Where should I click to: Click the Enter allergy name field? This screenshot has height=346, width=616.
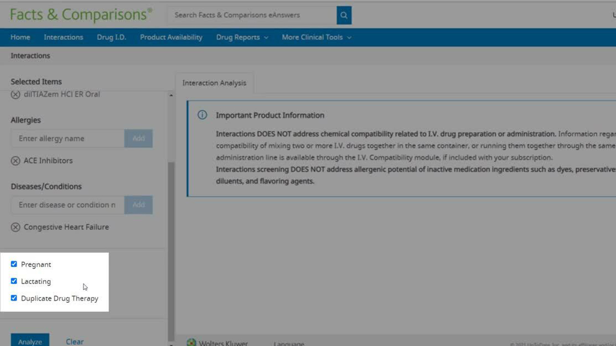[67, 138]
